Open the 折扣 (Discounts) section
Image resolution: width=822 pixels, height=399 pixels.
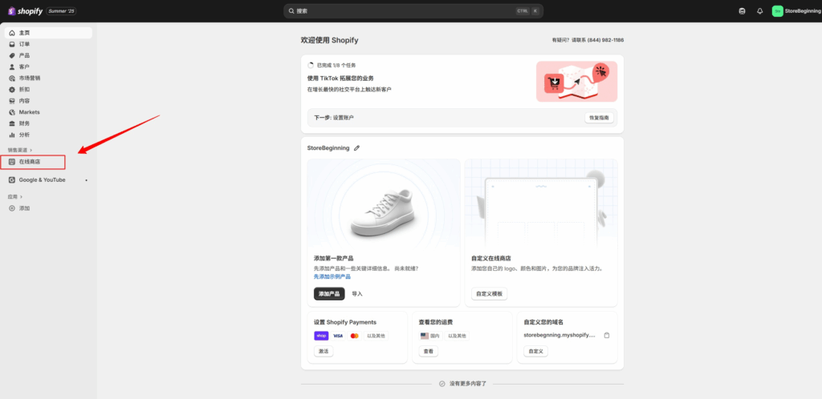point(24,90)
